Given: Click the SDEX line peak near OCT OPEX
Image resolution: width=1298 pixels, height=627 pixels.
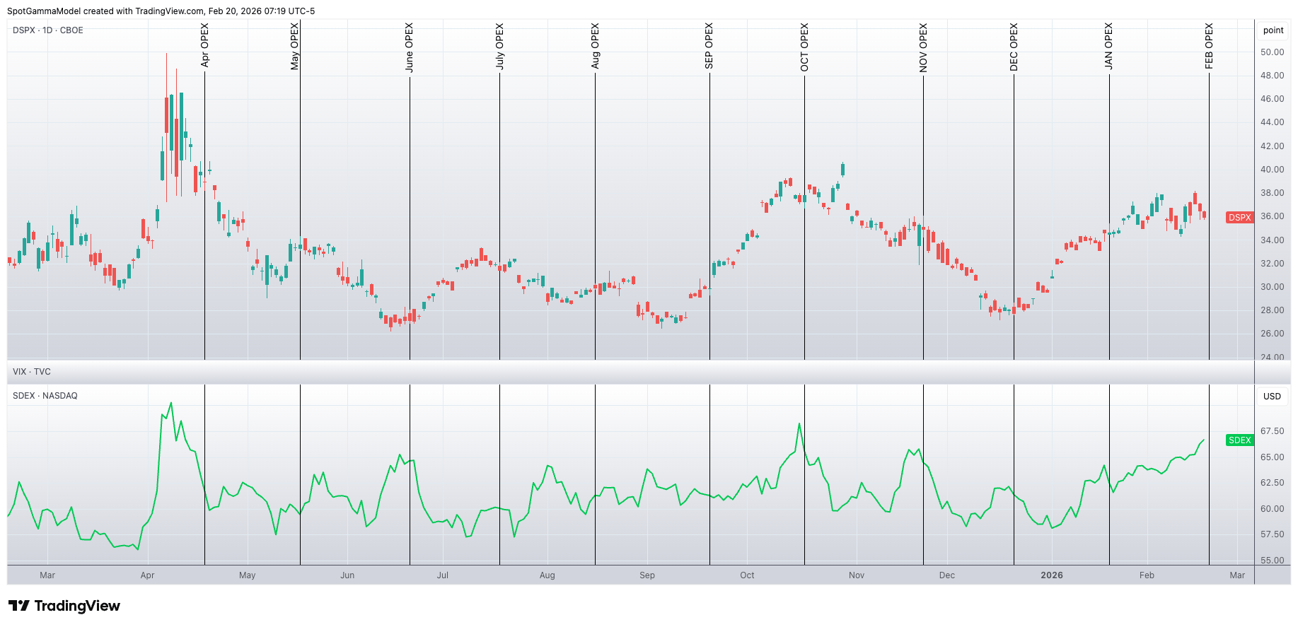Looking at the screenshot, I should click(x=799, y=424).
